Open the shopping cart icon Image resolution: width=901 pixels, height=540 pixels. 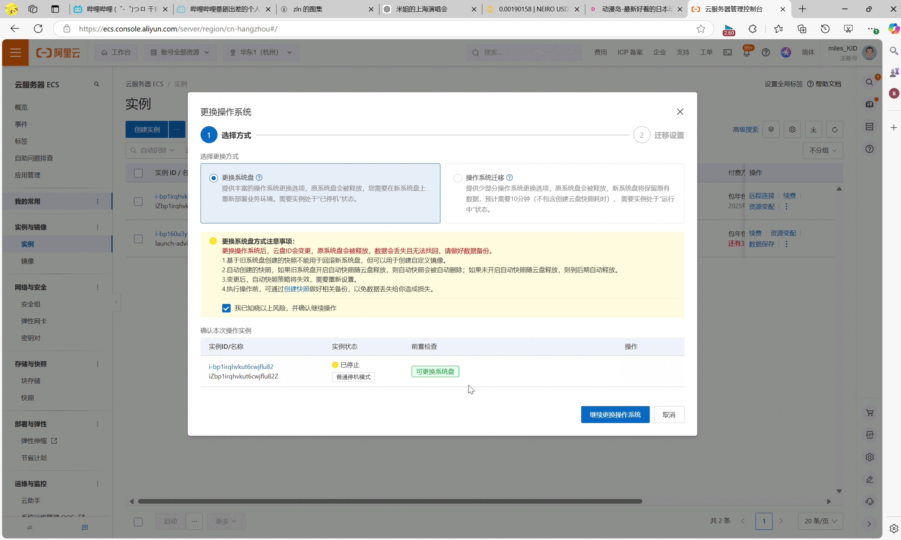[x=870, y=413]
